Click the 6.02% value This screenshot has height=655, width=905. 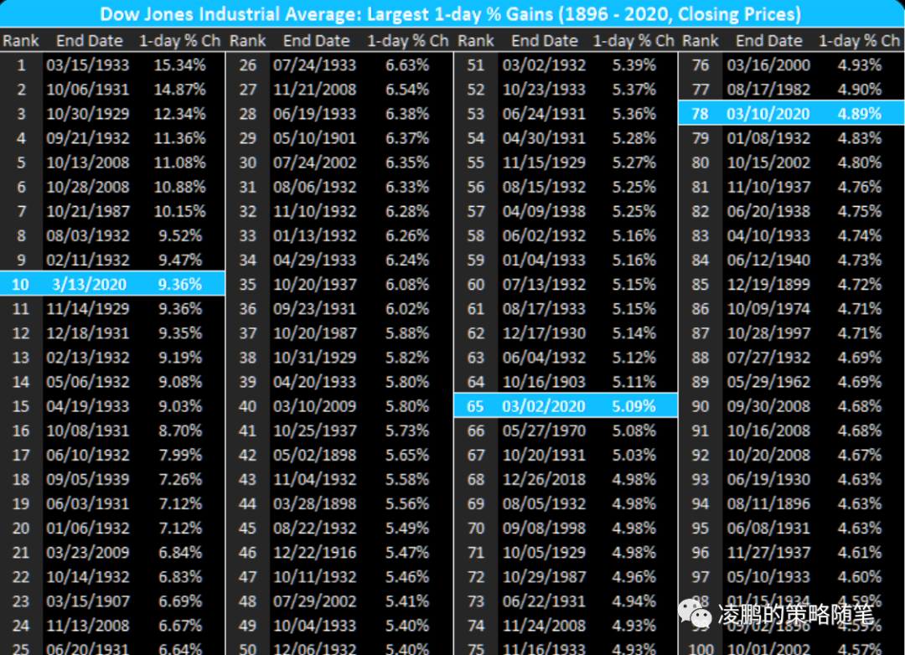click(407, 309)
